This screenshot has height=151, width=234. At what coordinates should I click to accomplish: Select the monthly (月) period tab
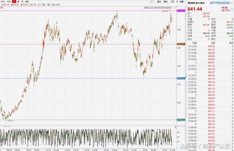tap(22, 1)
